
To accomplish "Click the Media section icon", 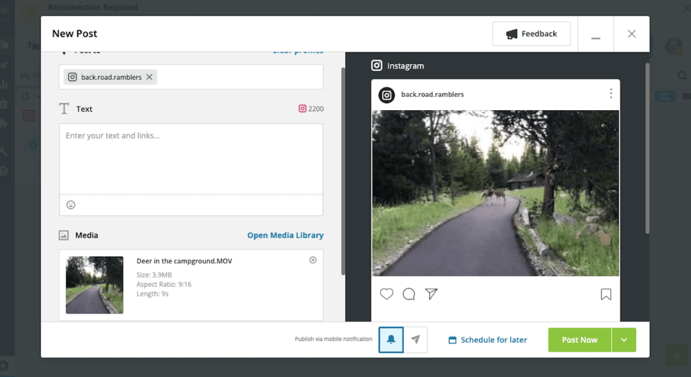I will (x=64, y=235).
